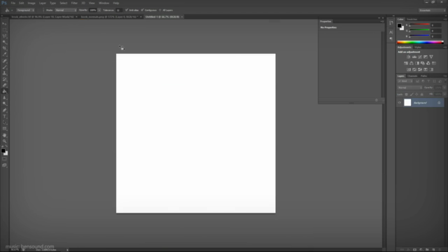Image resolution: width=448 pixels, height=252 pixels.
Task: Select the Quick Selection tool
Action: pos(5,42)
